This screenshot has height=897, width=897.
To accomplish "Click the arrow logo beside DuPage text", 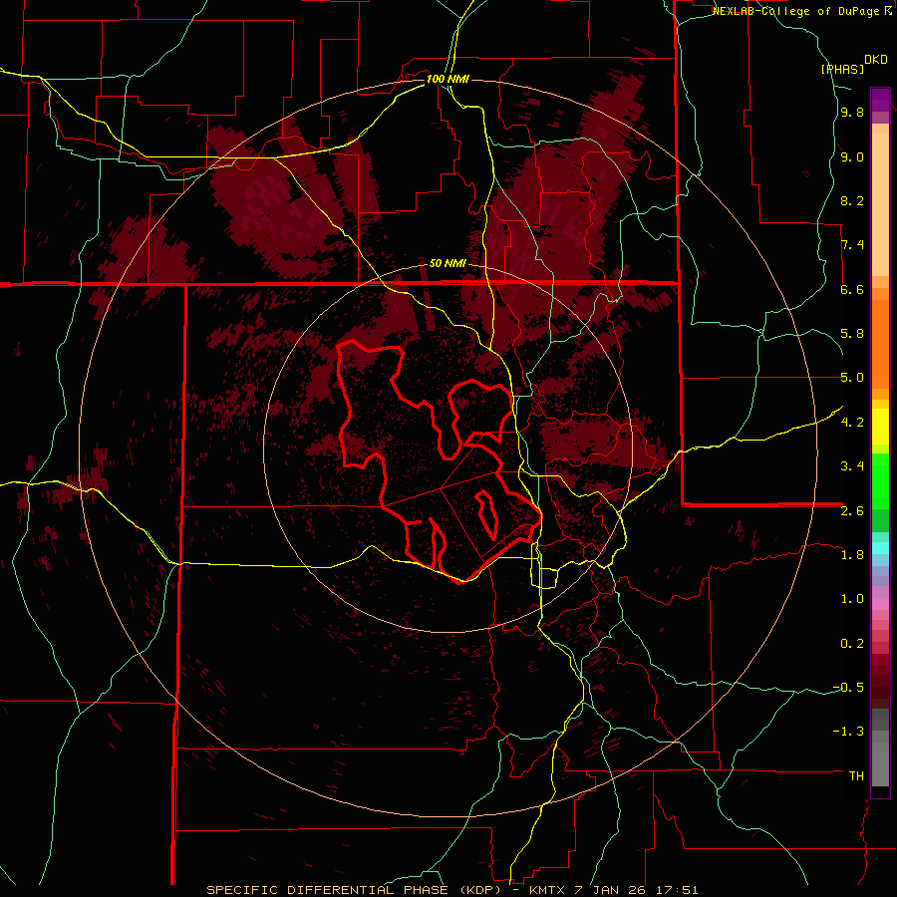I will [x=888, y=11].
